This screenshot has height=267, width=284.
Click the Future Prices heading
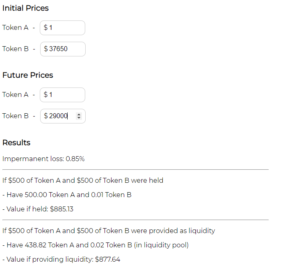[28, 75]
